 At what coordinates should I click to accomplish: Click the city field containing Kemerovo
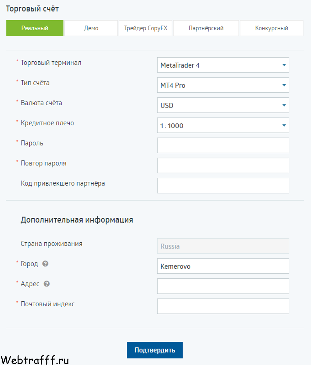coord(223,266)
